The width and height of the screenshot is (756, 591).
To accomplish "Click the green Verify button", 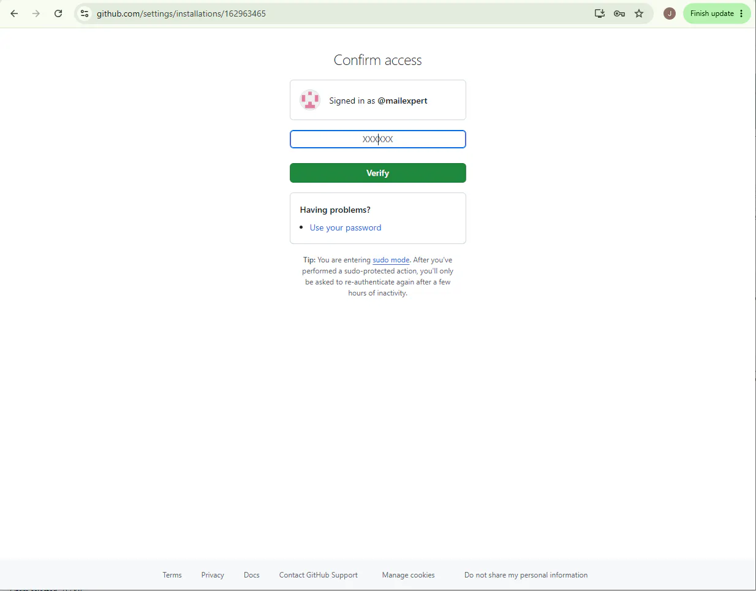I will click(378, 173).
